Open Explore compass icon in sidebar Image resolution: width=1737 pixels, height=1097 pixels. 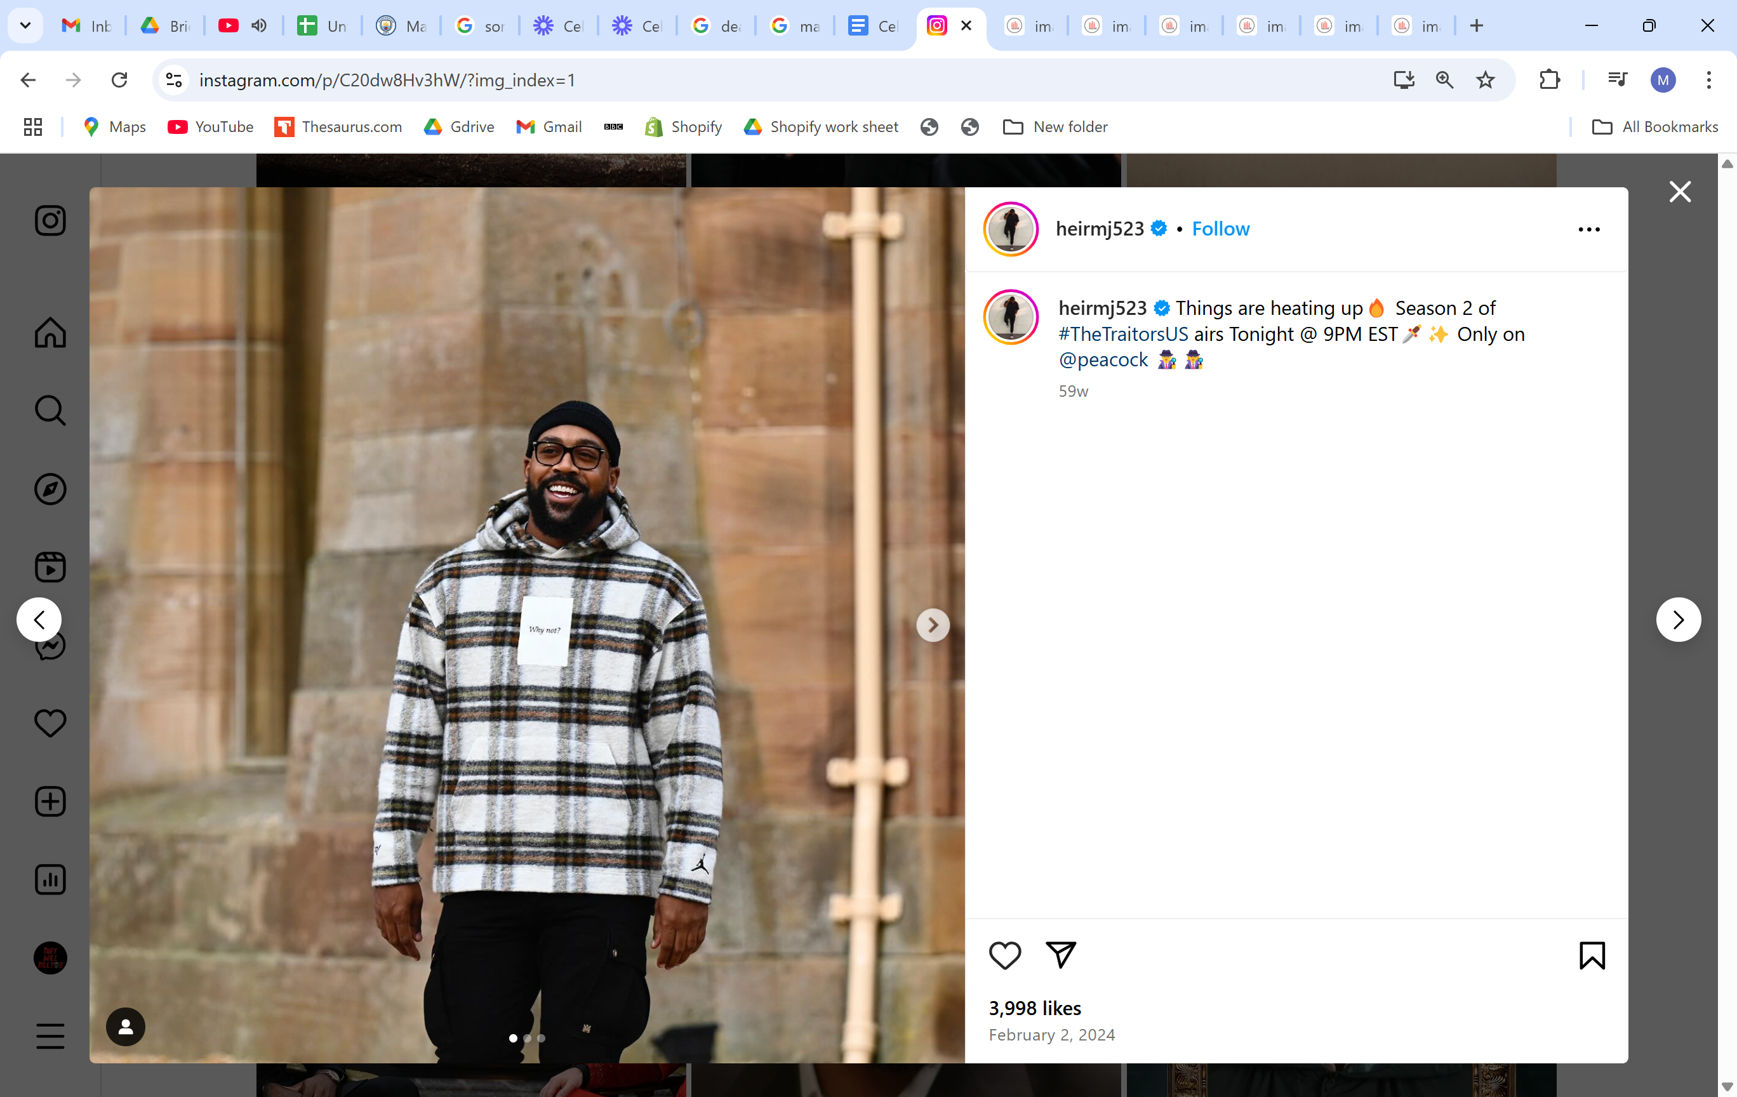click(x=51, y=489)
